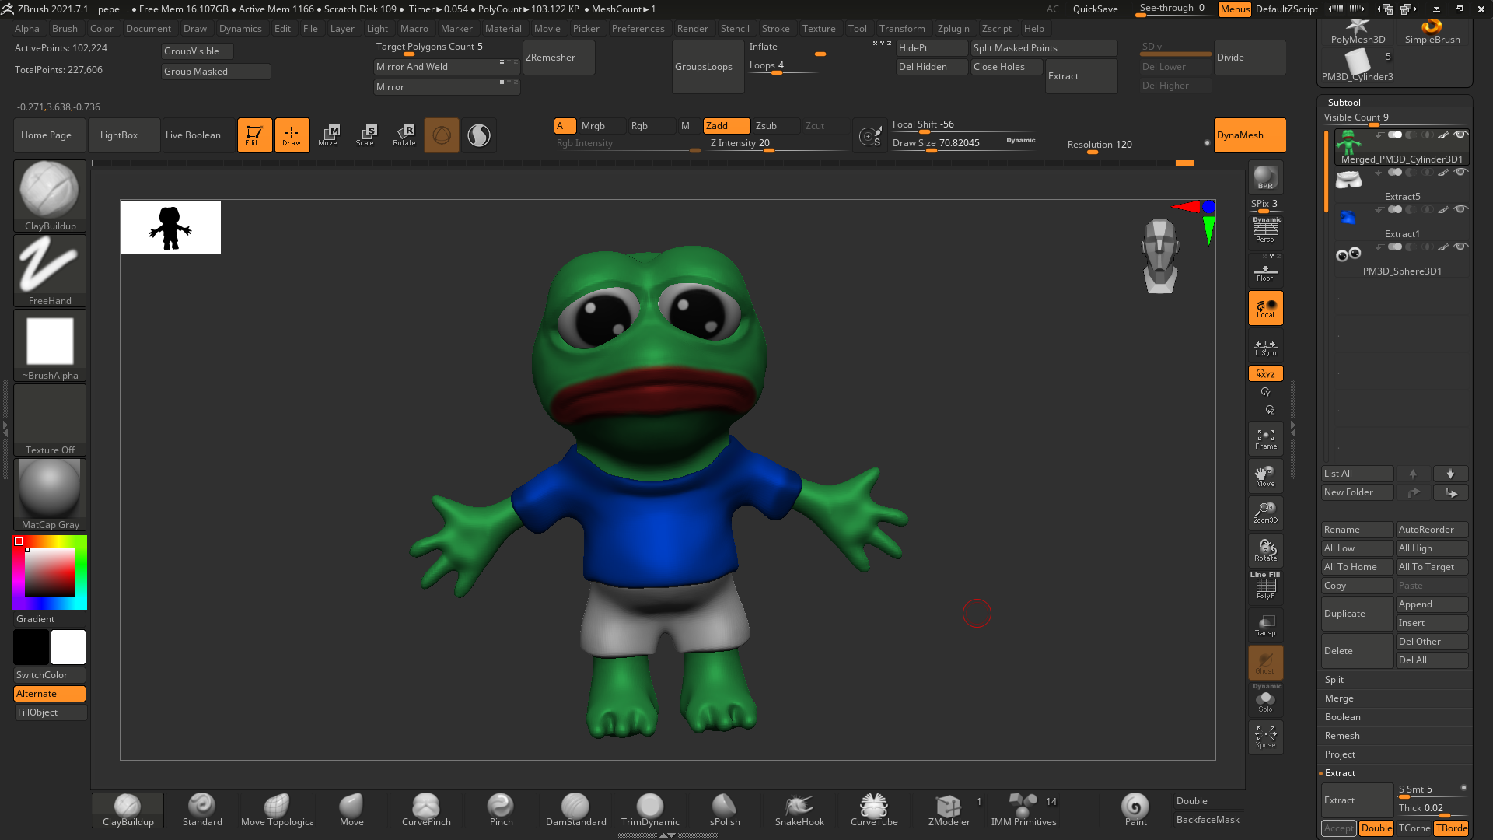Pick a color in the color picker square
The width and height of the screenshot is (1493, 840).
pyautogui.click(x=50, y=572)
